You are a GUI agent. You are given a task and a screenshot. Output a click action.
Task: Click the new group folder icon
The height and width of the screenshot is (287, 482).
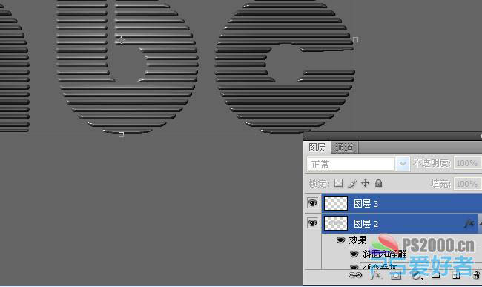click(436, 275)
